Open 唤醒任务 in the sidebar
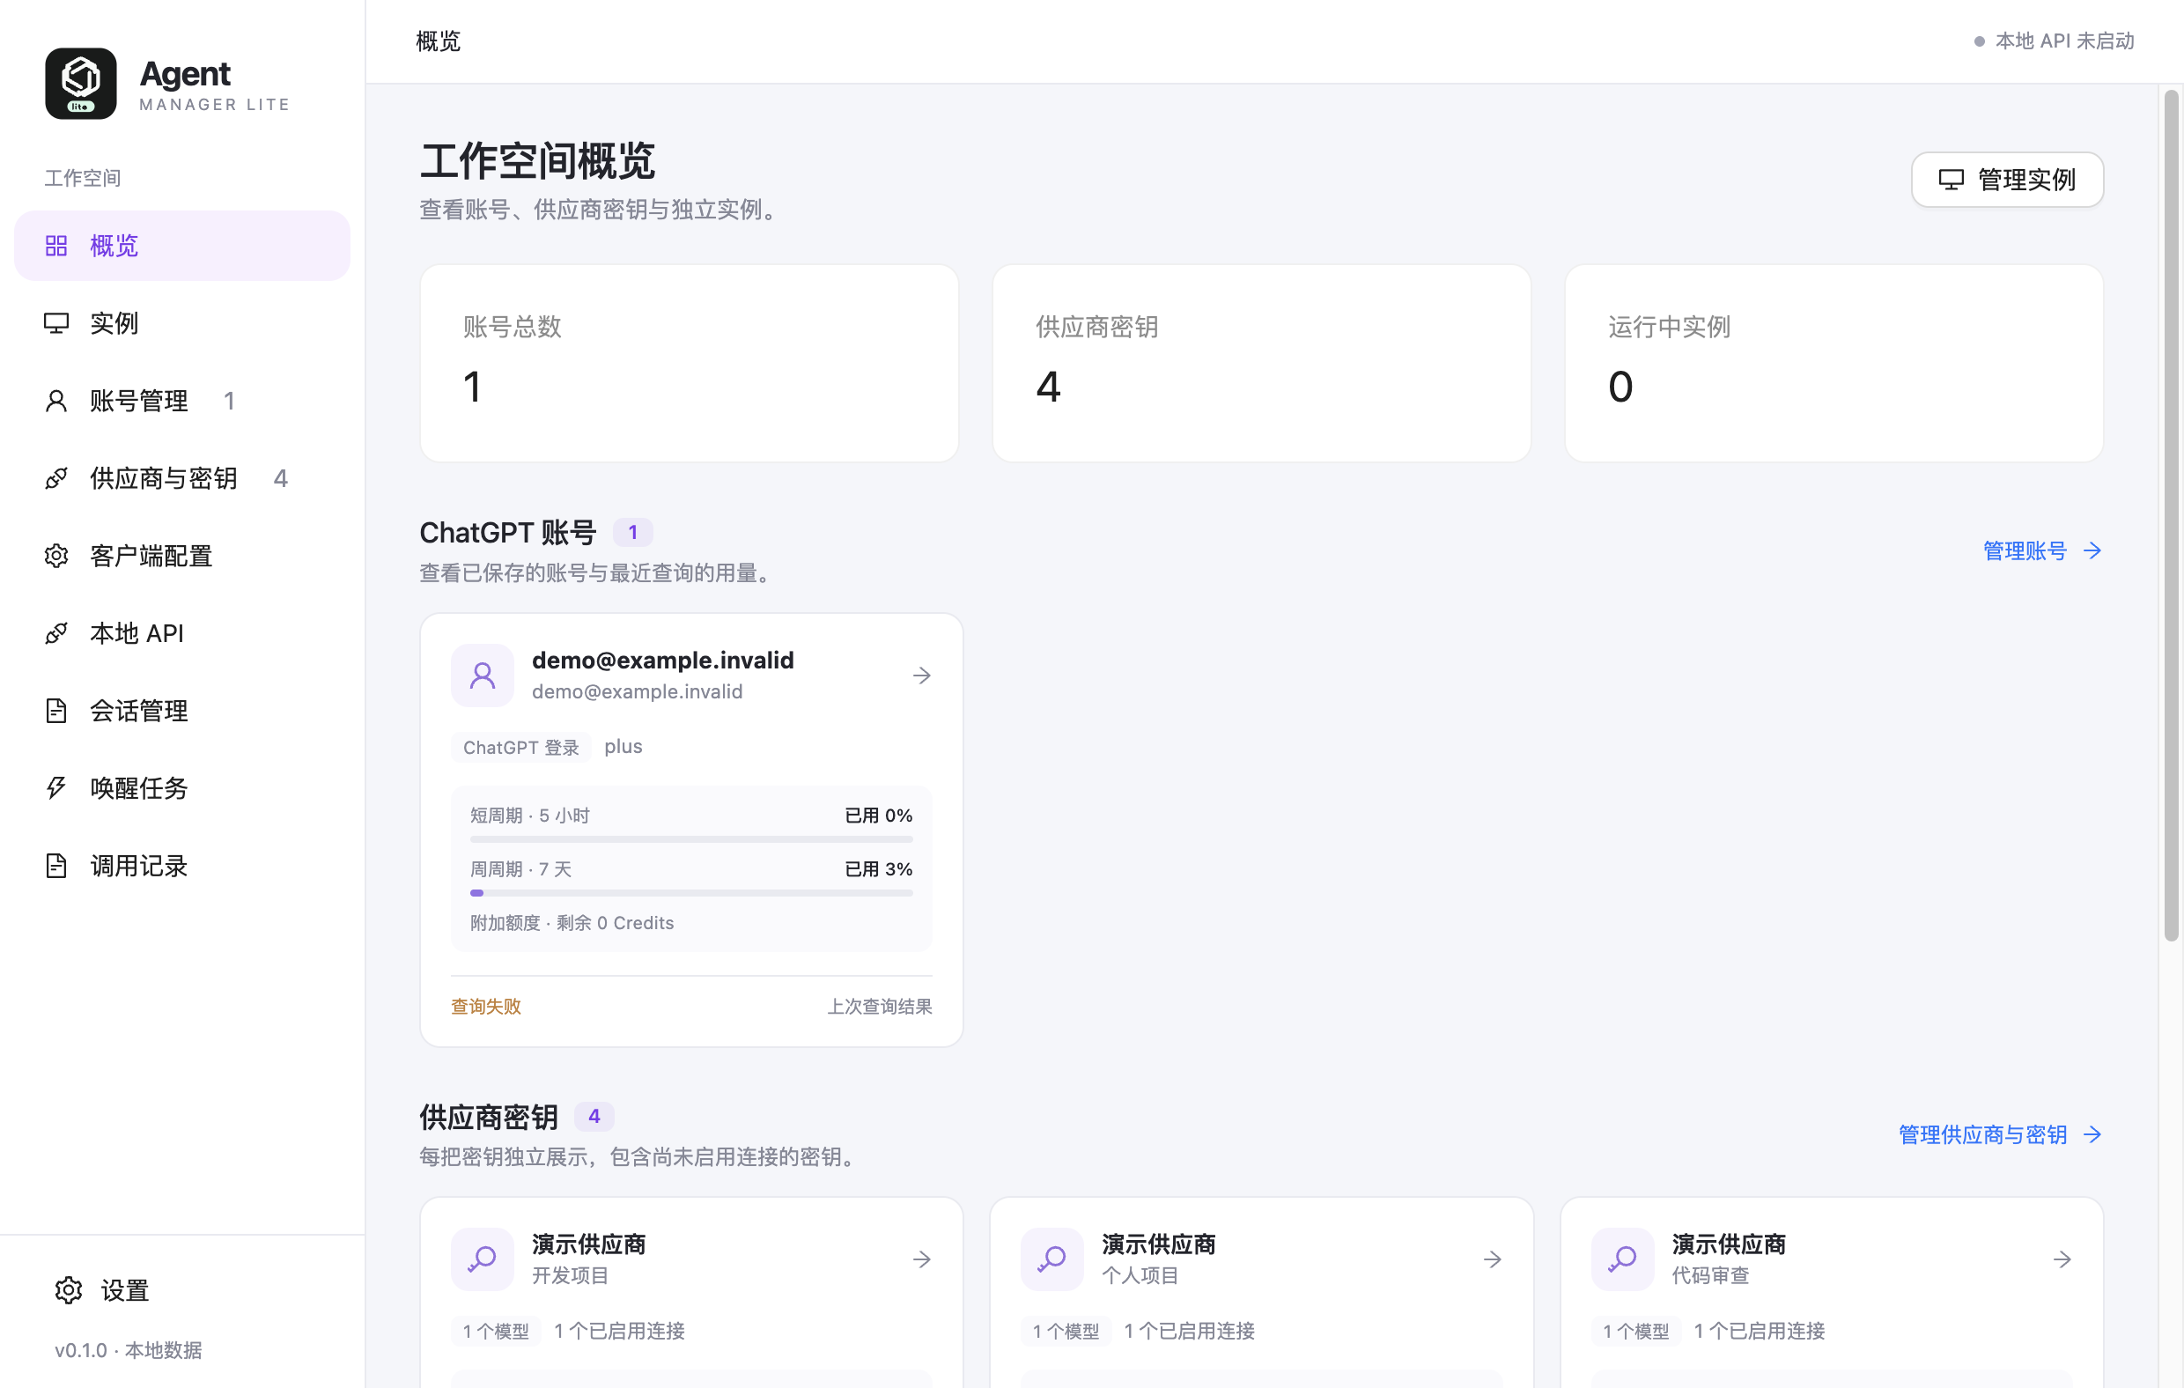The height and width of the screenshot is (1388, 2184). pyautogui.click(x=182, y=788)
